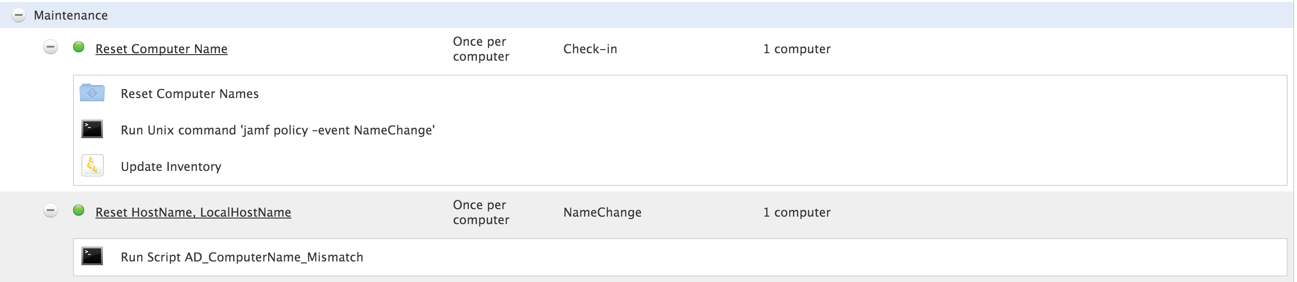Click the green status dot for Reset Computer Name
The image size is (1297, 282).
pos(79,47)
